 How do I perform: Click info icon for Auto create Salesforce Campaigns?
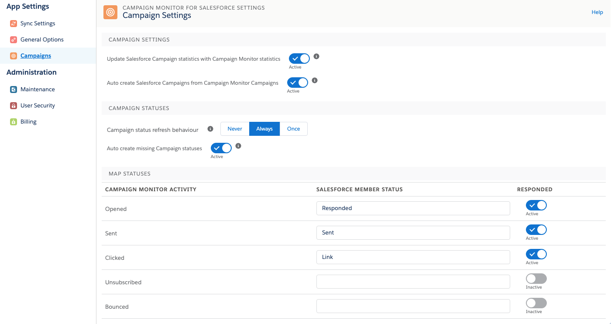point(315,80)
